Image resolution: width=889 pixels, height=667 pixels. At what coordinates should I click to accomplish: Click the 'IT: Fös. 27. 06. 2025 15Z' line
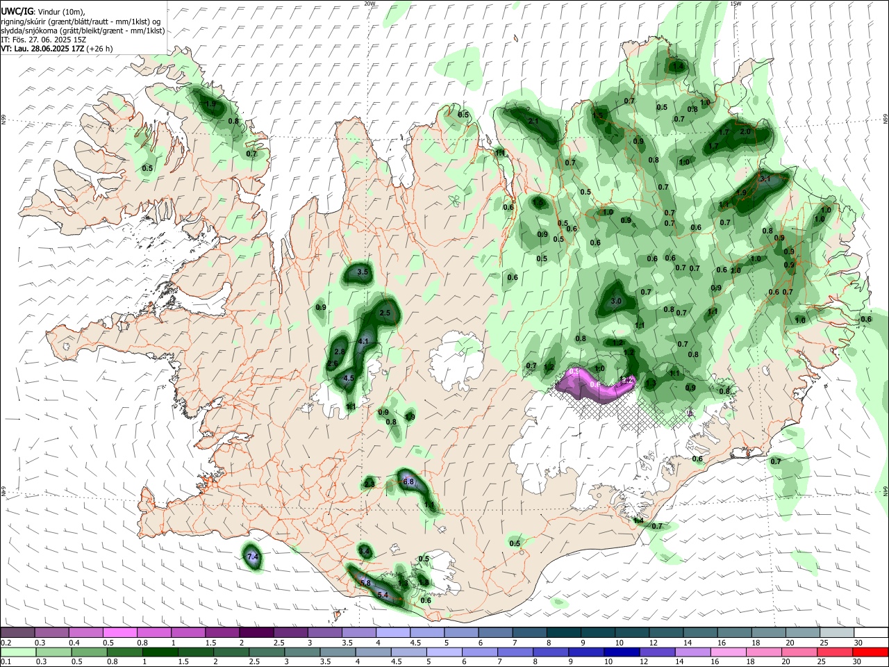pos(43,40)
